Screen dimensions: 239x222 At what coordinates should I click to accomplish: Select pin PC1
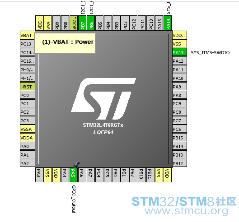coord(28,103)
